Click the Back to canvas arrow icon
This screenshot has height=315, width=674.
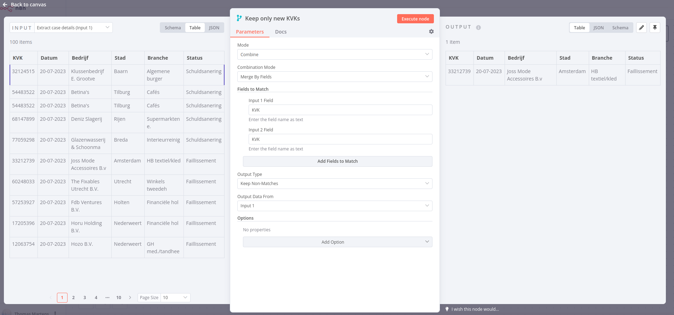click(x=5, y=5)
